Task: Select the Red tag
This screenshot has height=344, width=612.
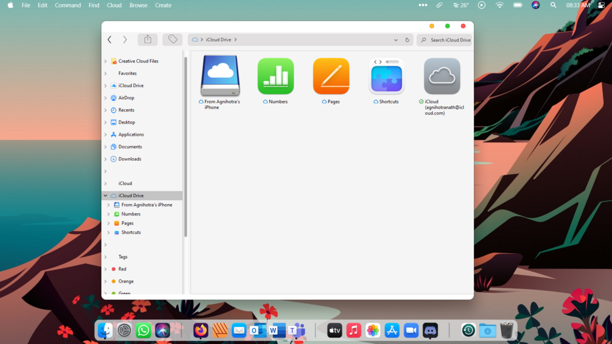Action: 122,269
